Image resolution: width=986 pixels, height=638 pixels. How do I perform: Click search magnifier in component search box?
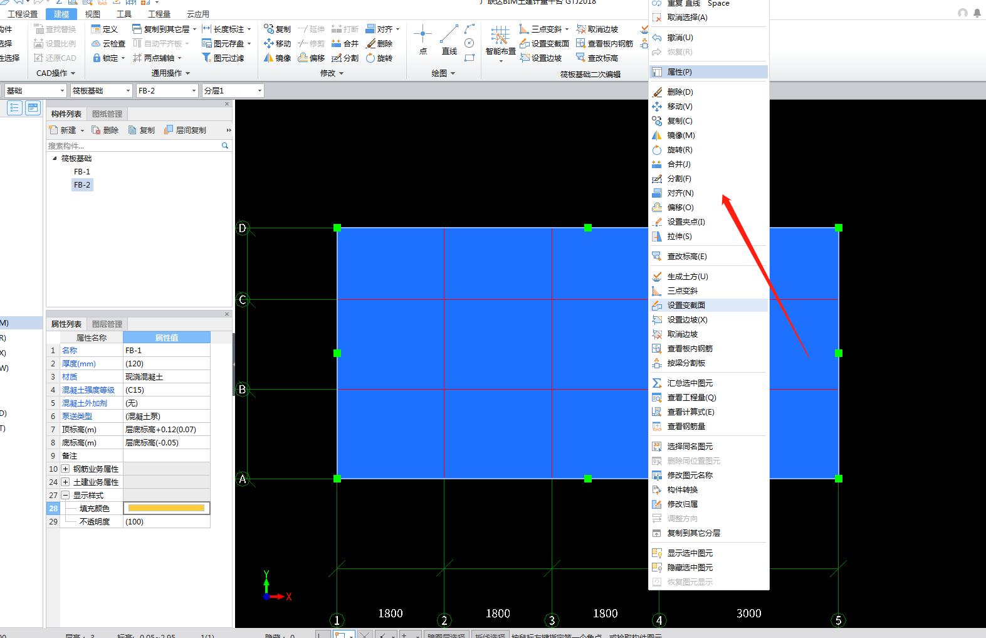pyautogui.click(x=225, y=146)
